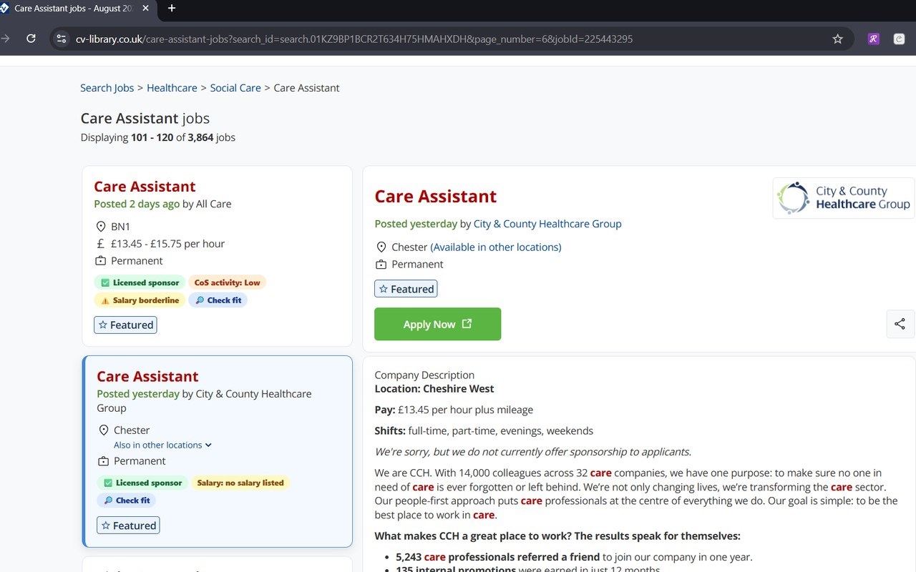Open the grey C browser extension

tap(899, 39)
